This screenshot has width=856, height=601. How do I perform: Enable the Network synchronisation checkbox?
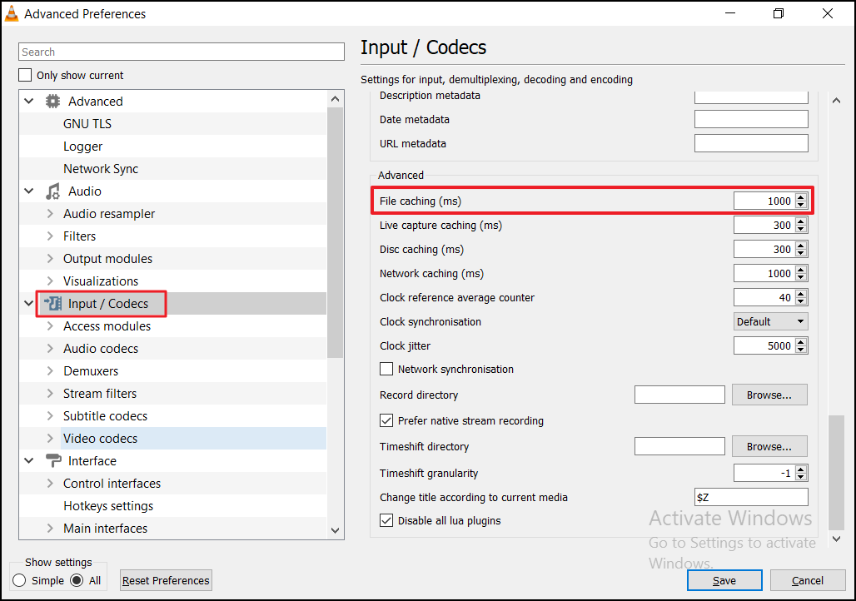(x=386, y=370)
